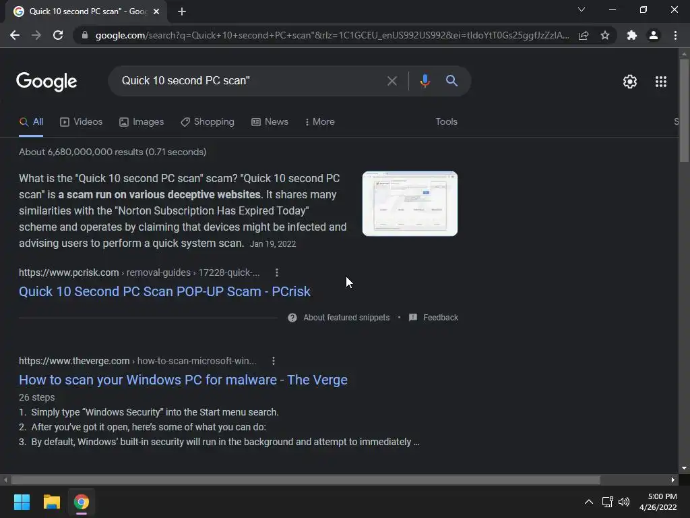The width and height of the screenshot is (690, 518).
Task: Open How to scan your Windows PC link
Action: click(x=183, y=380)
